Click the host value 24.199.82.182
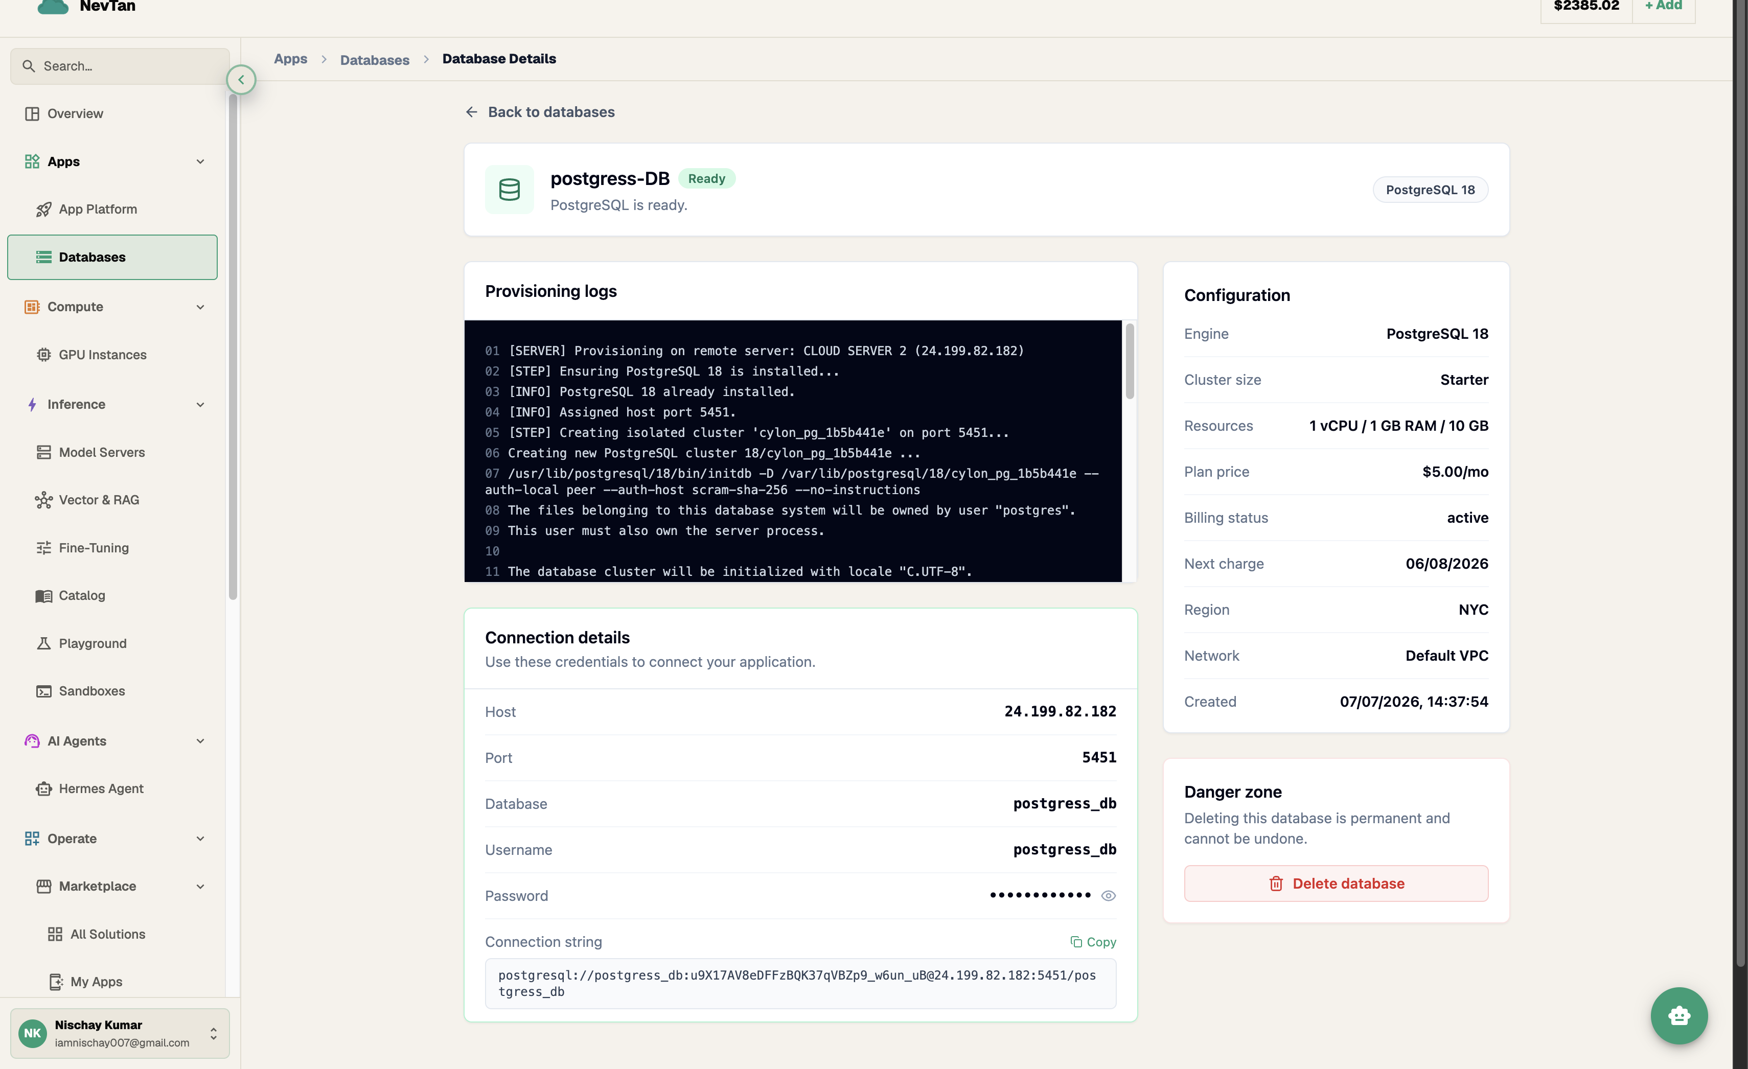 pyautogui.click(x=1060, y=711)
